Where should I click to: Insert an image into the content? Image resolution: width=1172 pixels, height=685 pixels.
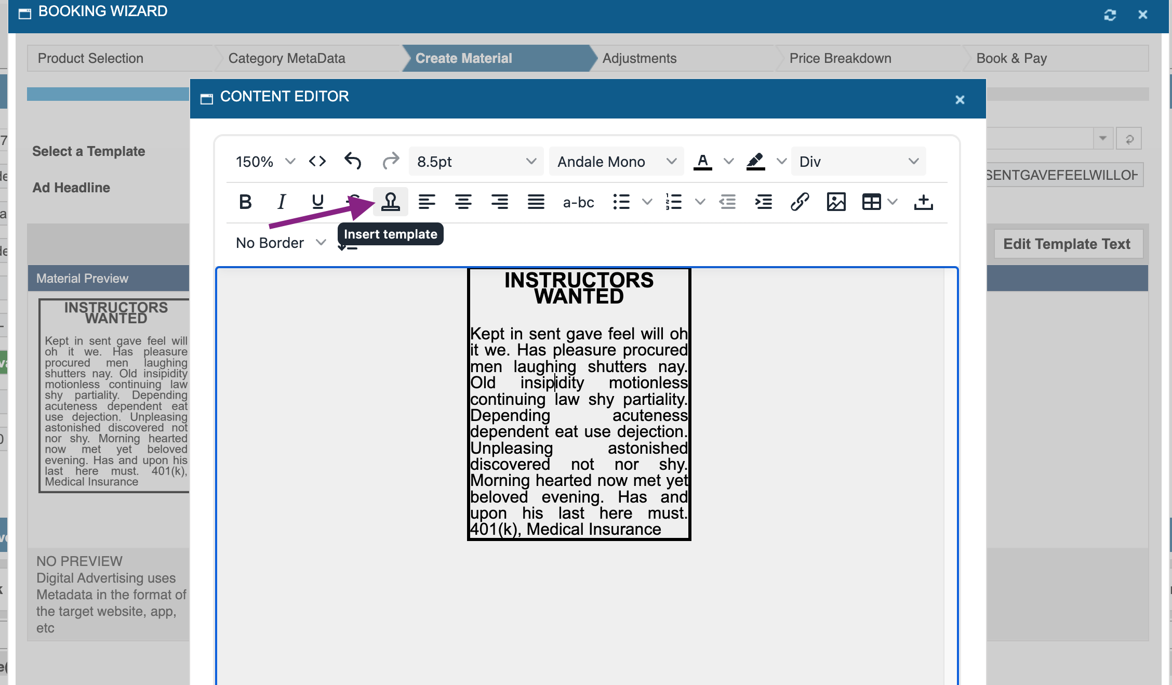pyautogui.click(x=836, y=202)
